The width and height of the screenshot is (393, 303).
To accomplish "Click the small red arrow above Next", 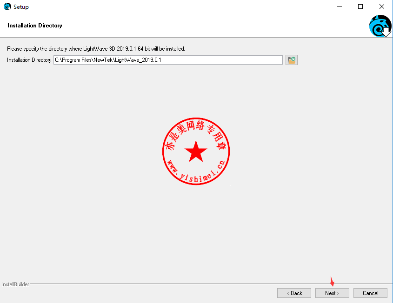I will (x=332, y=281).
